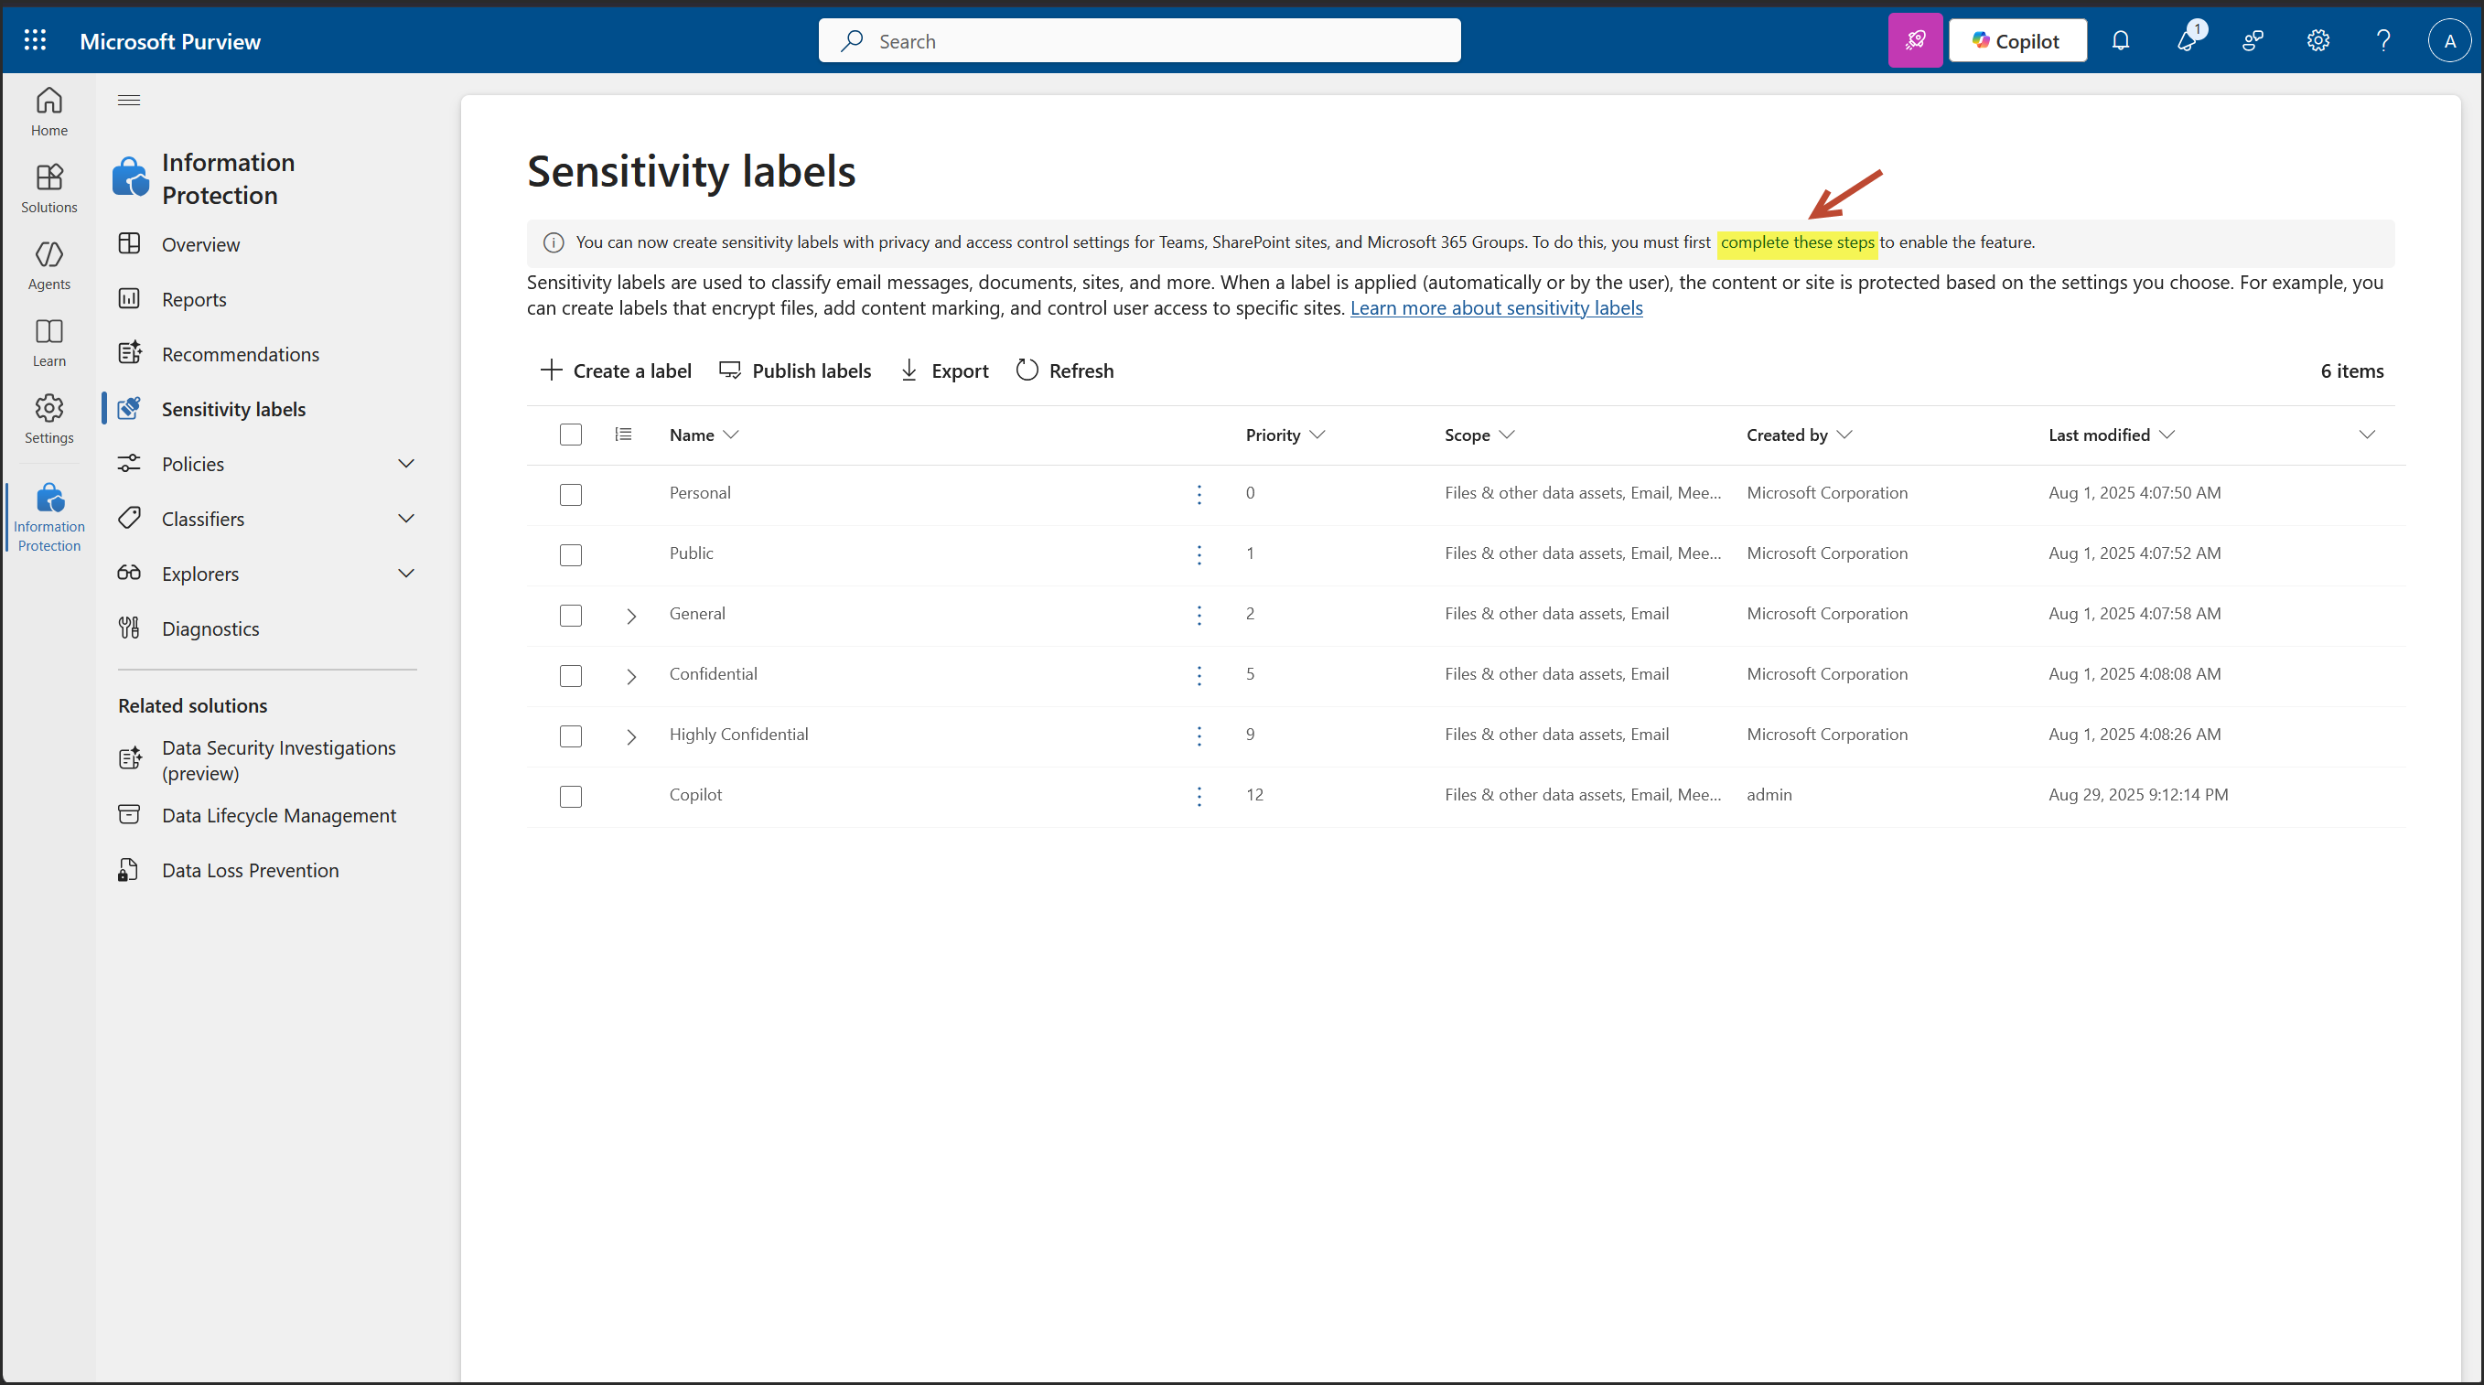Click the magenta rocket icon button
The width and height of the screenshot is (2484, 1385).
tap(1914, 40)
